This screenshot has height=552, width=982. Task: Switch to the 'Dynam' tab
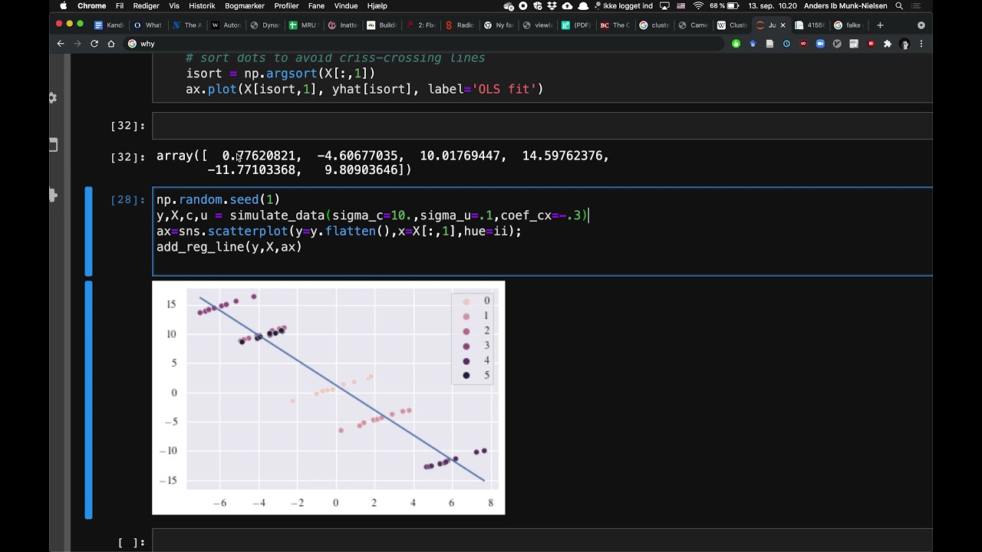tap(265, 25)
